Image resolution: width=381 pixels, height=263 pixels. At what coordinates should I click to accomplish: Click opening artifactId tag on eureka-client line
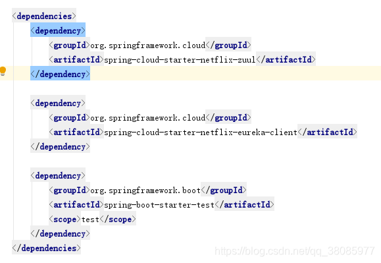[x=76, y=132]
